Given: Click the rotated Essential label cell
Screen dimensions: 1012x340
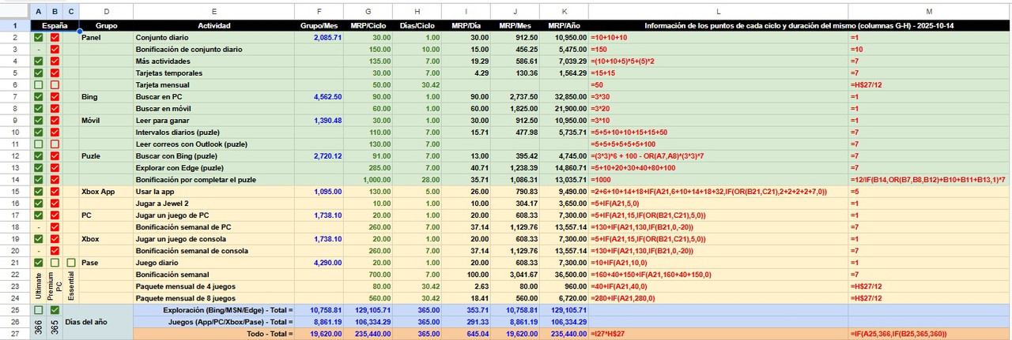Looking at the screenshot, I should pos(71,286).
